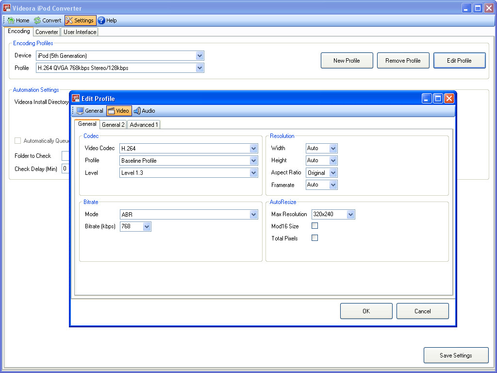Select the General 2 tab

pyautogui.click(x=113, y=125)
